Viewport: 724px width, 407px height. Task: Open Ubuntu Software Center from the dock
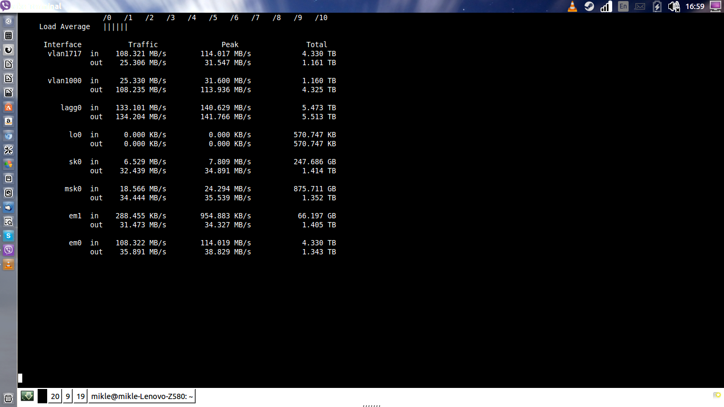click(8, 107)
